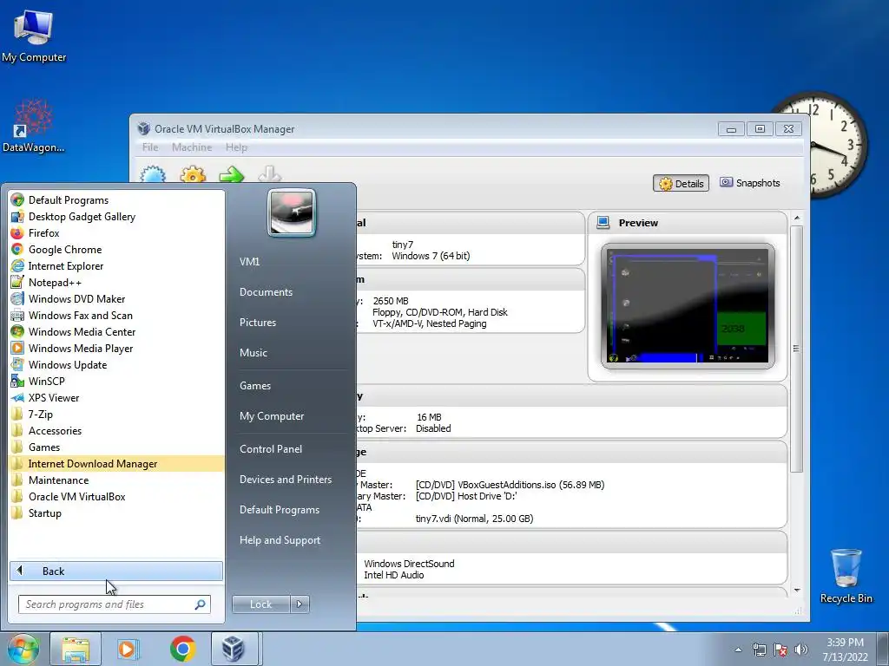Click the tiny7.vdi disk entry
Viewport: 889px width, 666px height.
tap(475, 519)
